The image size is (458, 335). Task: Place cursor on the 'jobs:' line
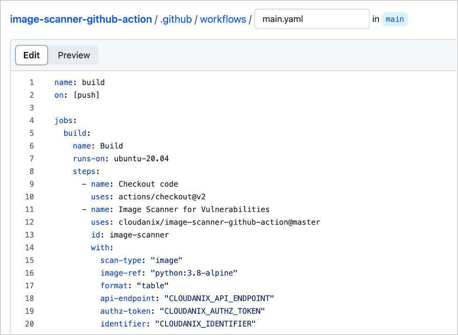[65, 121]
